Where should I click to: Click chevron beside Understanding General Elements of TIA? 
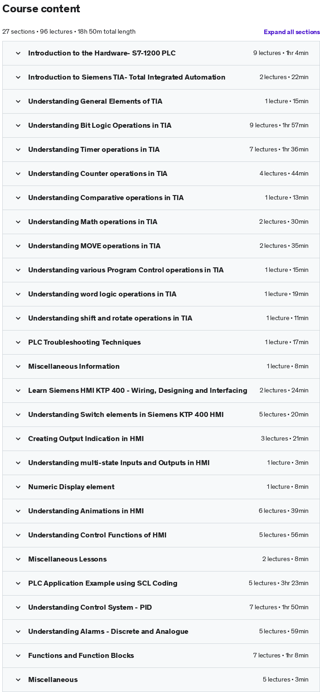pos(18,101)
